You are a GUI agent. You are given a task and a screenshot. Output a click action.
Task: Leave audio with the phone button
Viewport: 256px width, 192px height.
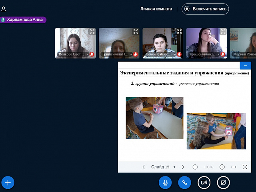[x=184, y=182]
